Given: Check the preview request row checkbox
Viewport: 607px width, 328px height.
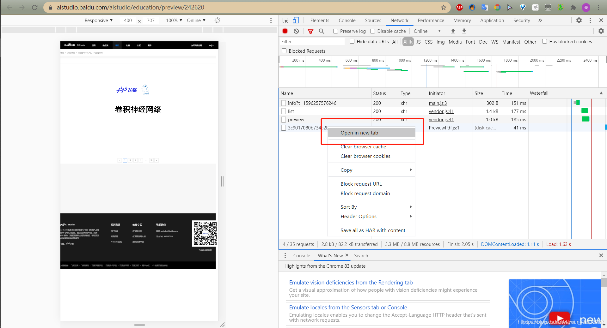Looking at the screenshot, I should pos(284,119).
